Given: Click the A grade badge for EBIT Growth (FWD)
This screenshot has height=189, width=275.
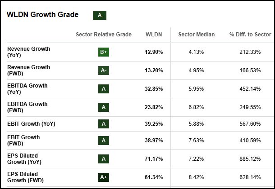Looking at the screenshot, I should [x=104, y=141].
